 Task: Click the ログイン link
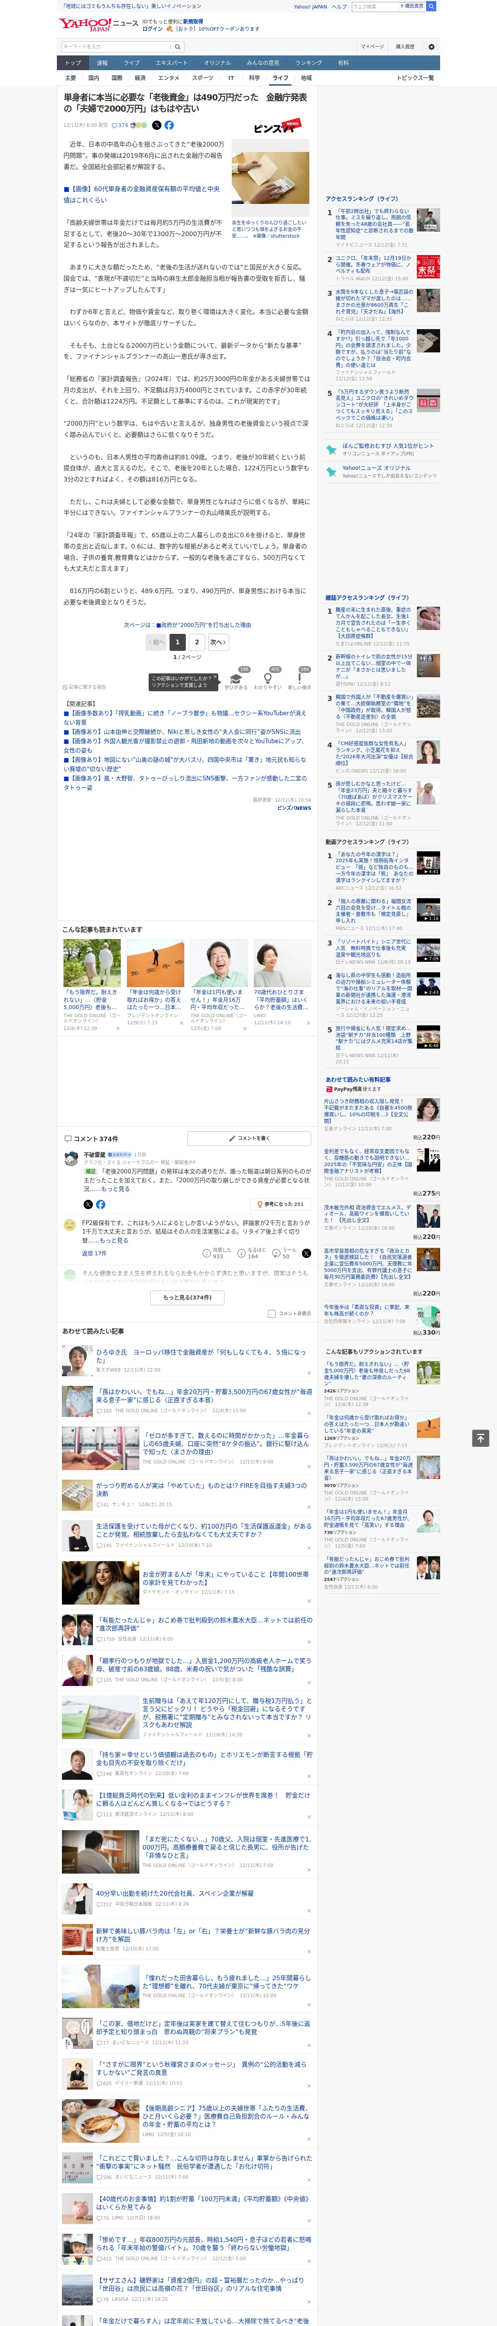[x=153, y=29]
